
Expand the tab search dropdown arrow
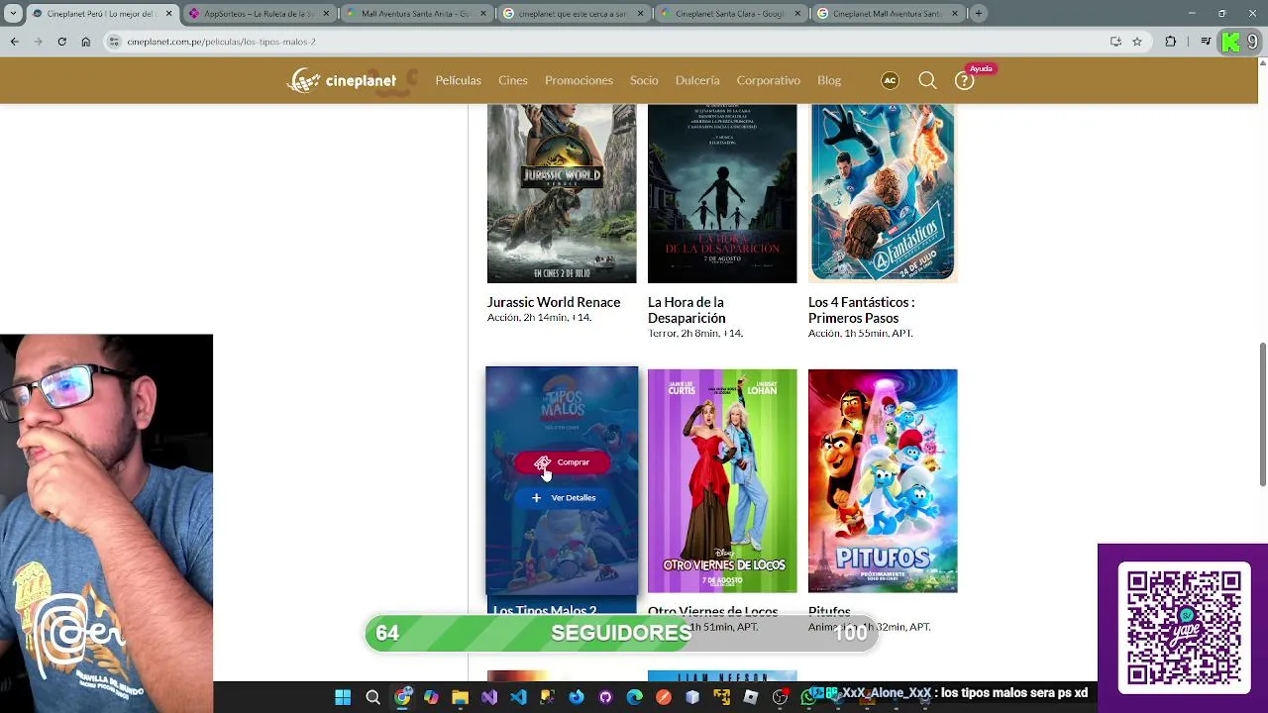pos(11,14)
